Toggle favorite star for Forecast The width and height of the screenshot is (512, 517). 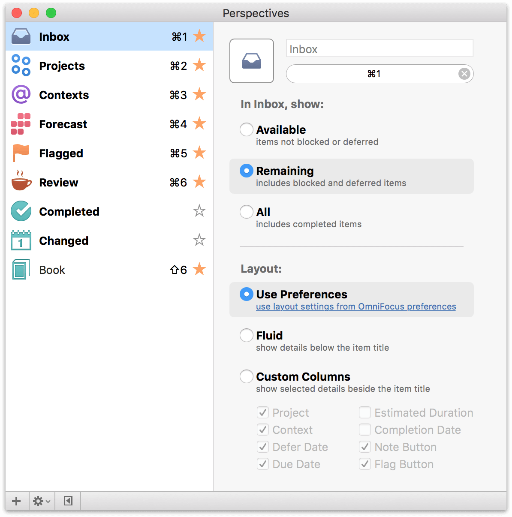tap(199, 123)
